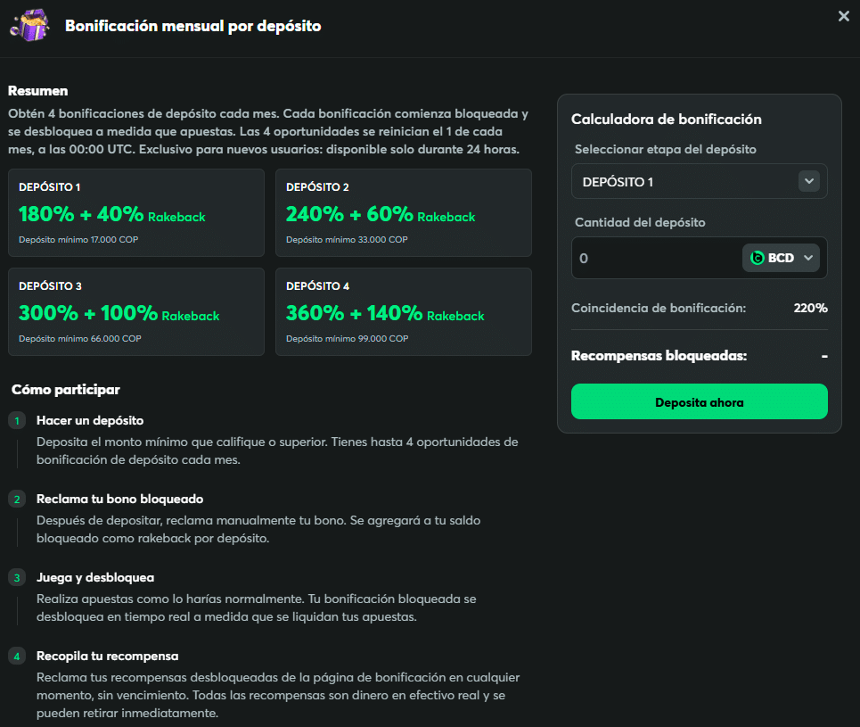This screenshot has width=860, height=727.
Task: Open the BCD currency dropdown
Action: (781, 258)
